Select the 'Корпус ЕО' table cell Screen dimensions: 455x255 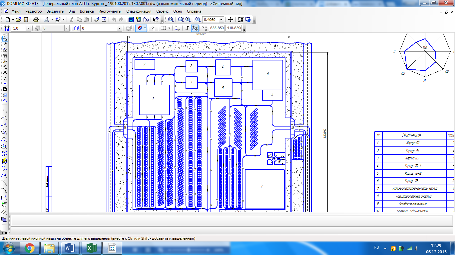[x=414, y=143]
